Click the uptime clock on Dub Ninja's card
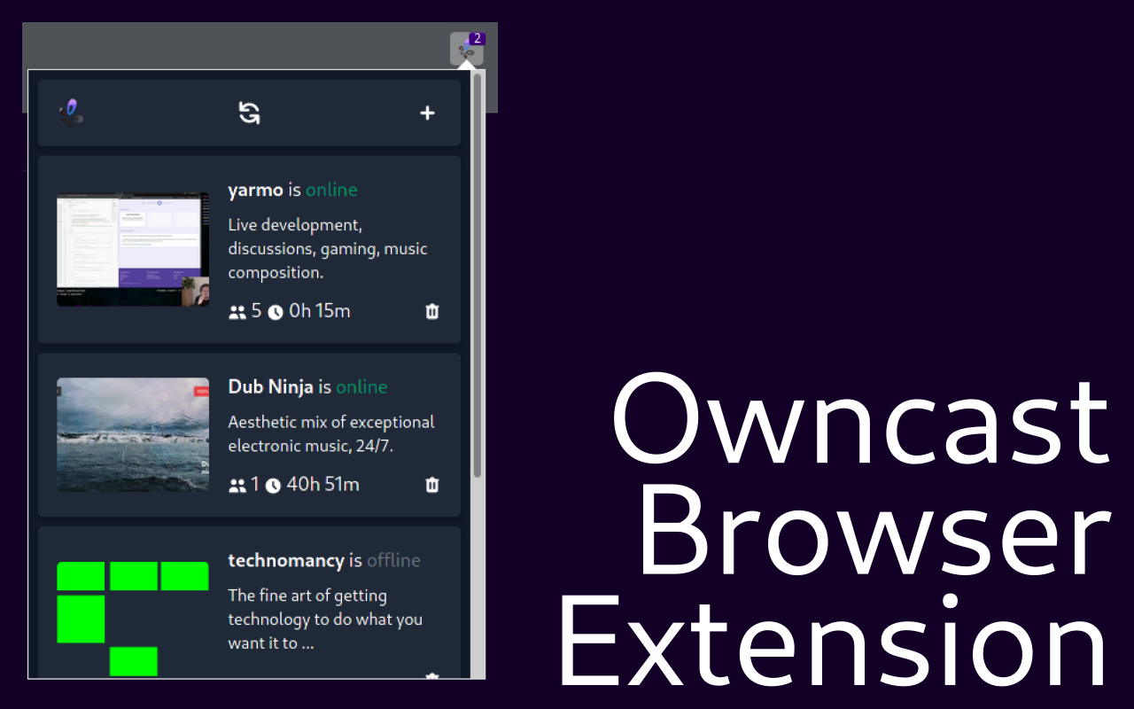1134x709 pixels. 273,485
